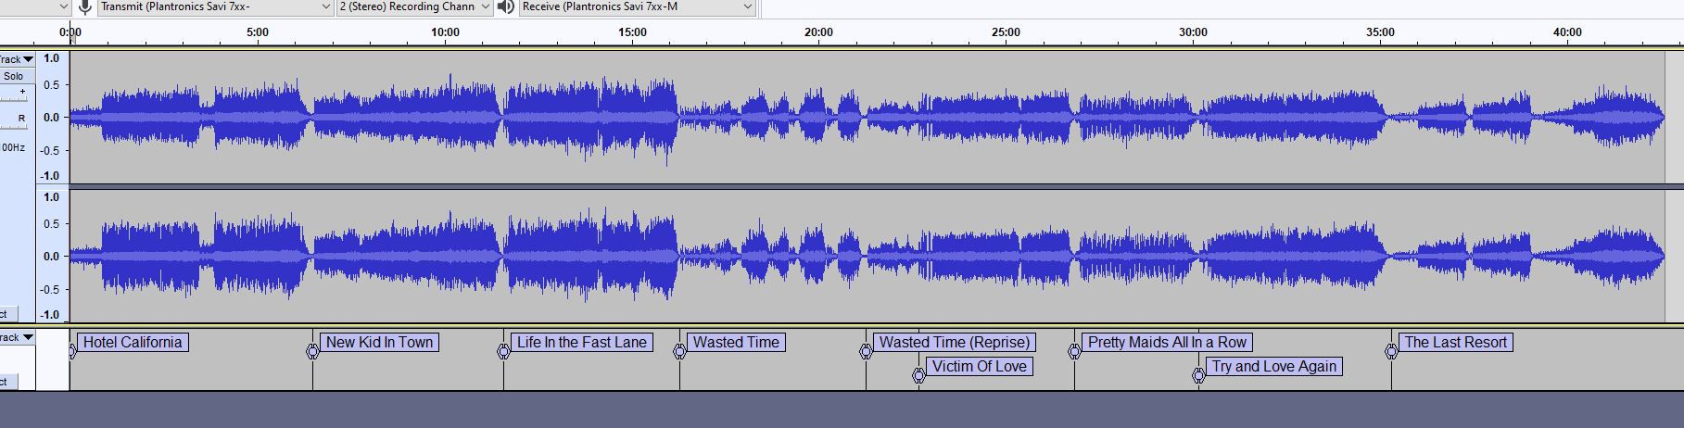
Task: Click the Try and Love Again label
Action: (1274, 366)
